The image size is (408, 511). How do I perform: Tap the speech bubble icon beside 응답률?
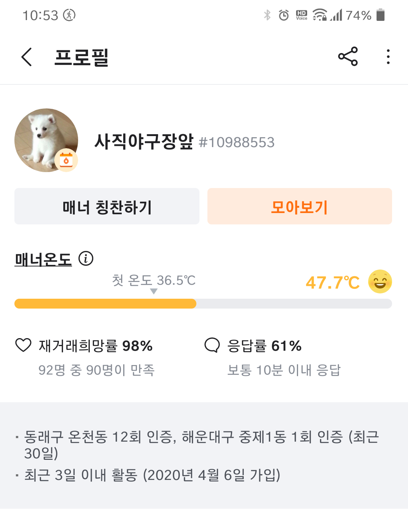click(212, 345)
